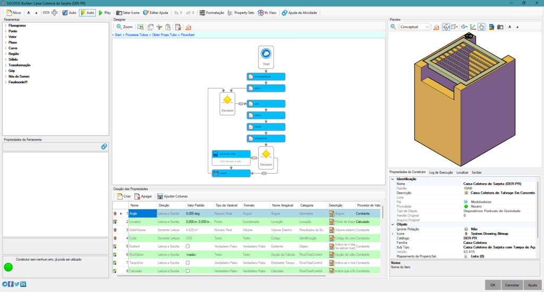Open the Conceptual visual style dropdown
The height and width of the screenshot is (292, 544).
[x=414, y=27]
